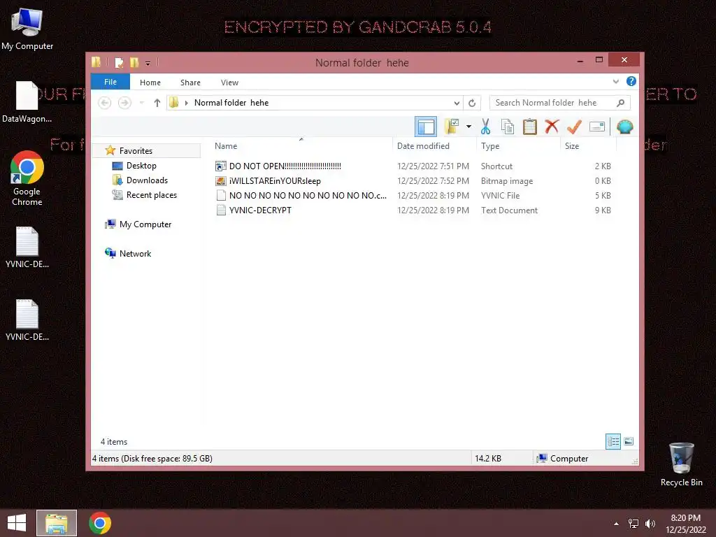
Task: Switch to the View ribbon tab
Action: pyautogui.click(x=229, y=83)
